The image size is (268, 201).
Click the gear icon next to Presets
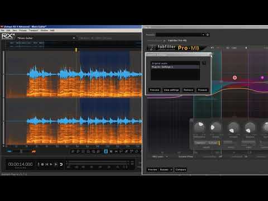tap(208, 35)
